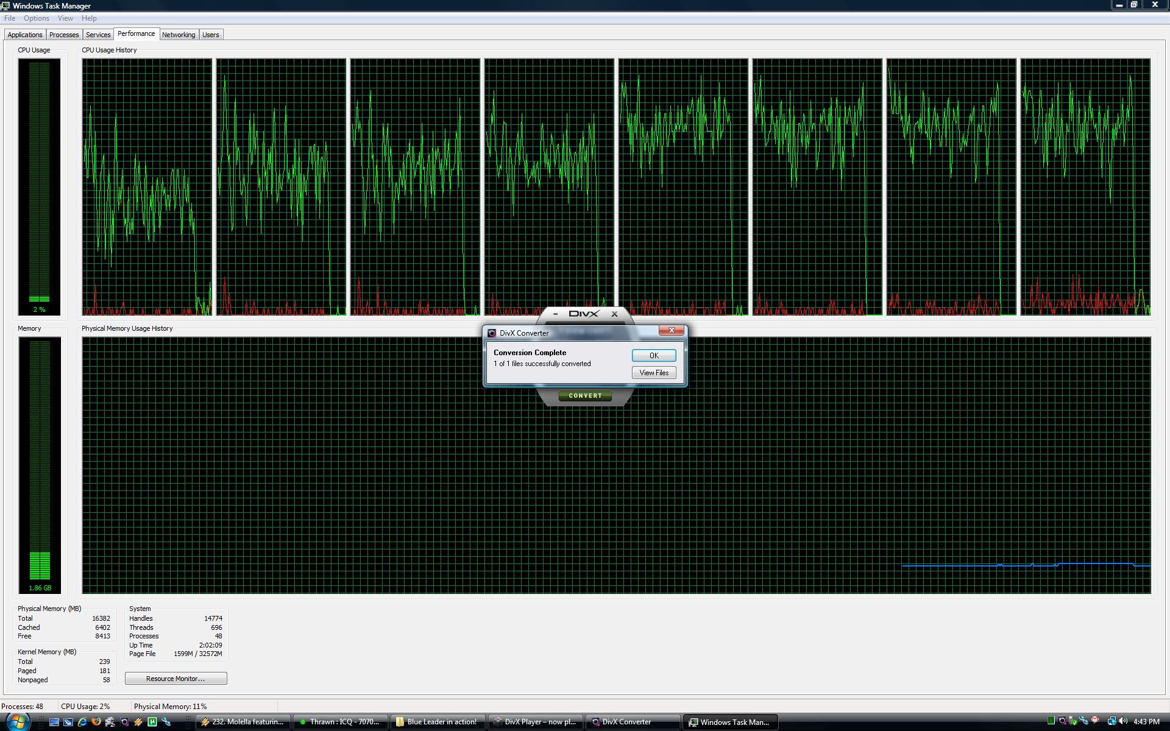This screenshot has height=731, width=1170.
Task: Click the Windows Start orb
Action: click(18, 722)
